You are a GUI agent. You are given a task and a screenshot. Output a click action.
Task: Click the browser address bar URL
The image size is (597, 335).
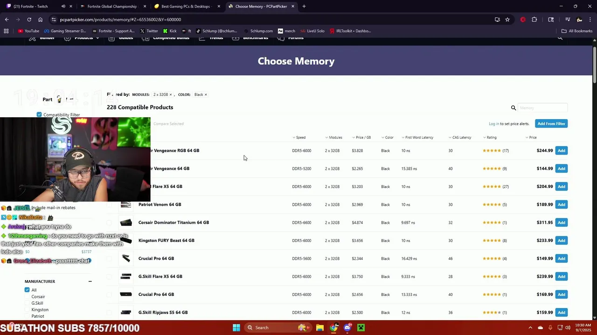[120, 20]
